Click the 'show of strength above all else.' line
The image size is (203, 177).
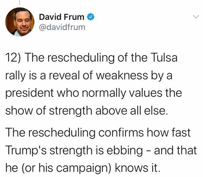click(x=87, y=110)
